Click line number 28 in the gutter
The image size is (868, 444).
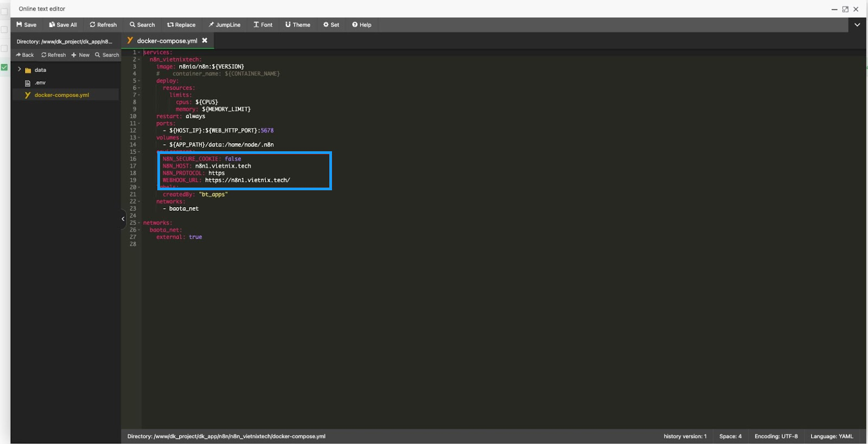click(133, 244)
